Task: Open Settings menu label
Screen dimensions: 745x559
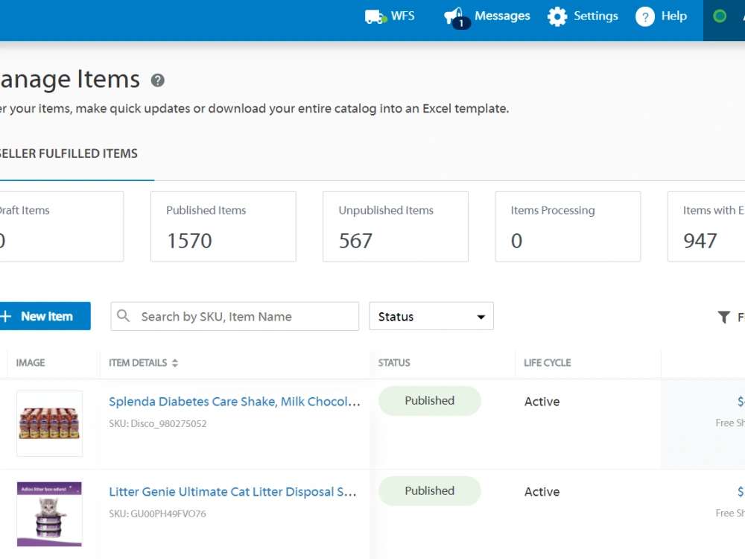Action: (x=596, y=16)
